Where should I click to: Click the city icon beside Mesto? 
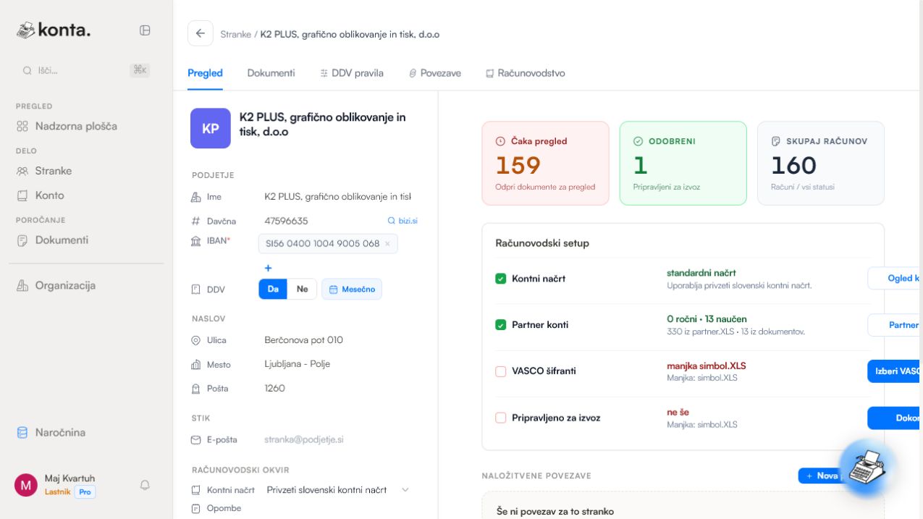(195, 365)
